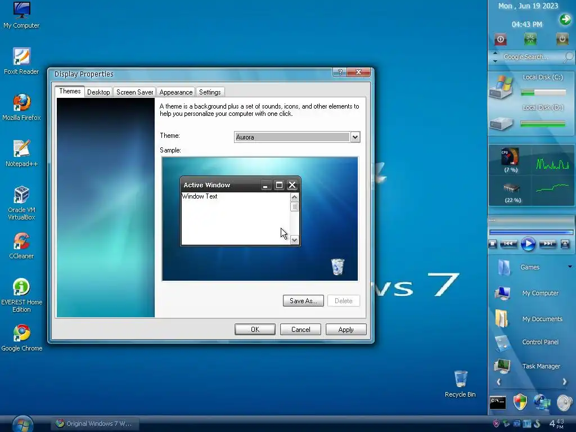Open the Original Windows 7 taskbar item

pyautogui.click(x=94, y=424)
